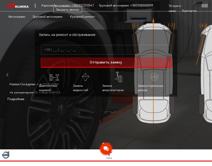
Task: Open the Контакты link in header
Action: 189,11
